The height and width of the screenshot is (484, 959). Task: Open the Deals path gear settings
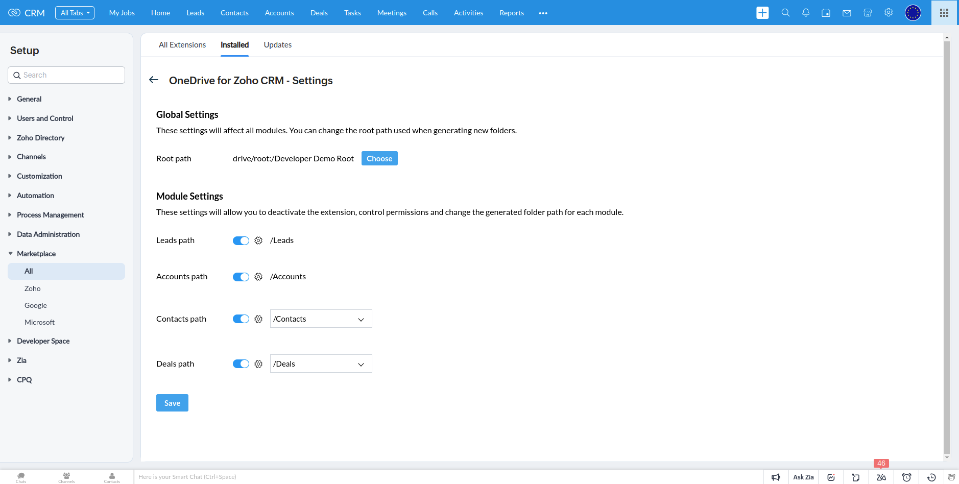pyautogui.click(x=258, y=364)
